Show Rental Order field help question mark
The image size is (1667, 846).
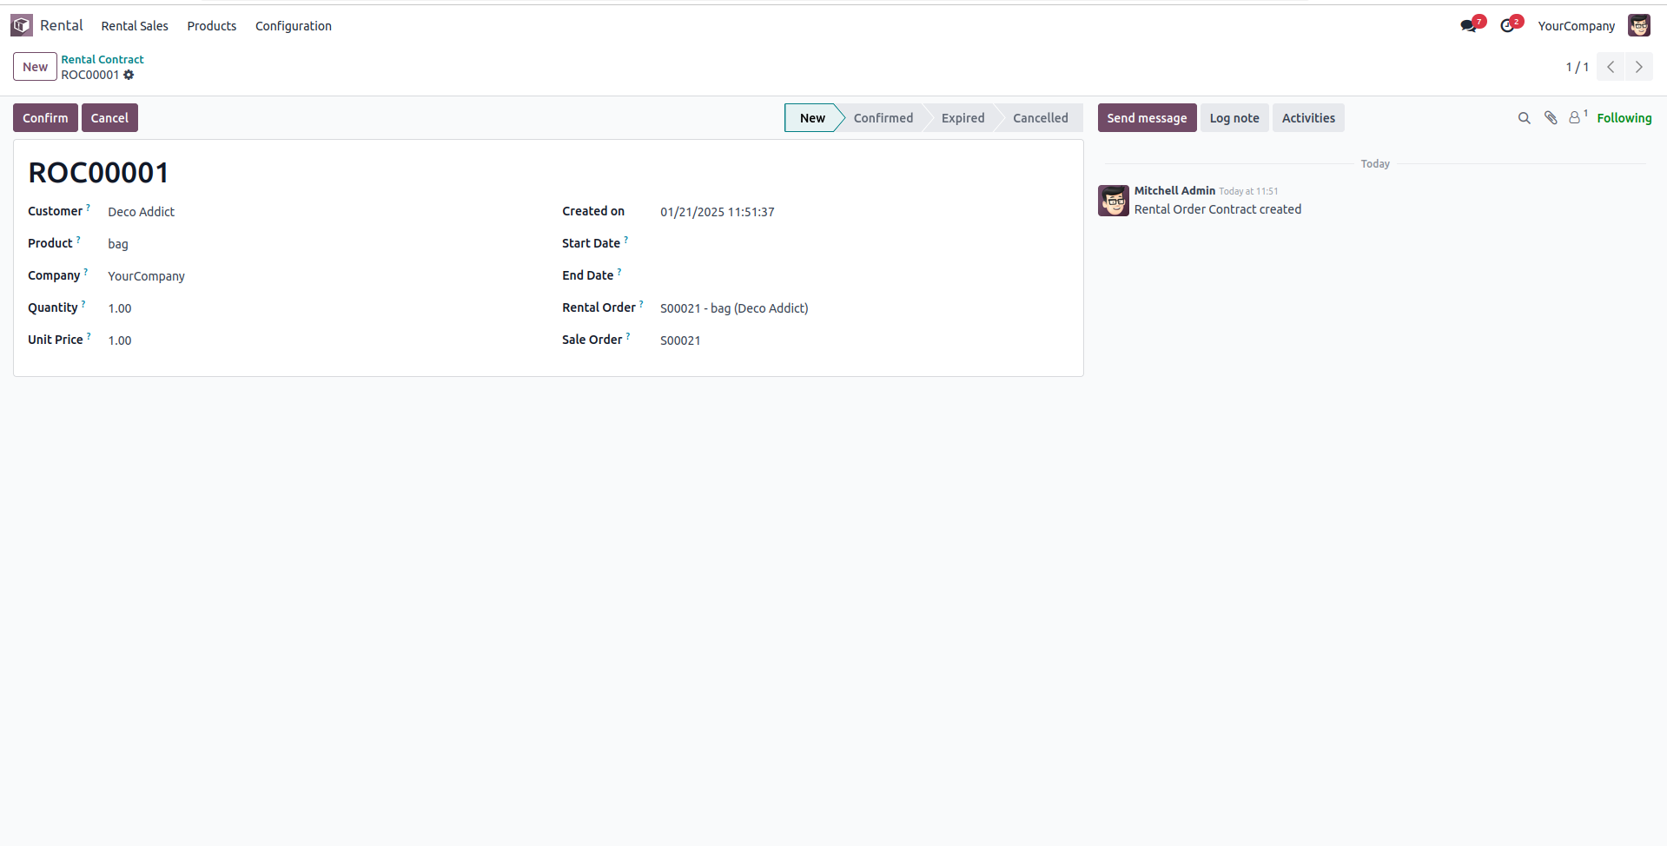641,304
